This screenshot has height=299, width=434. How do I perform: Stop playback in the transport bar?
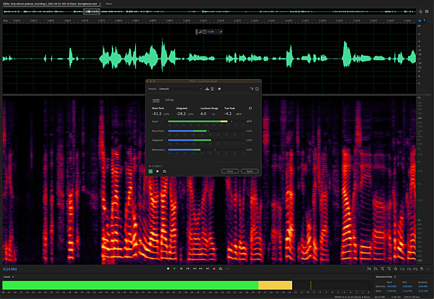(168, 269)
